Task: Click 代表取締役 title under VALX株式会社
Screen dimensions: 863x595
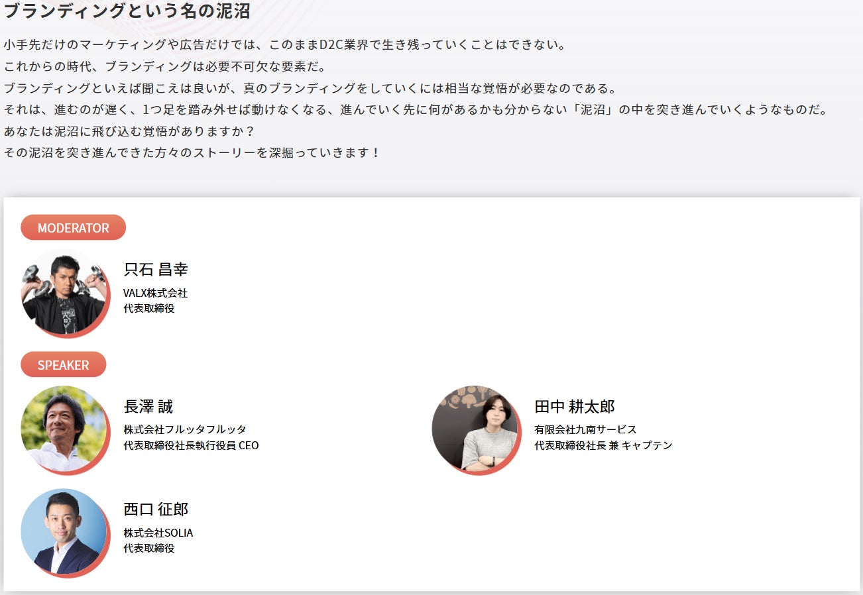Action: (149, 308)
